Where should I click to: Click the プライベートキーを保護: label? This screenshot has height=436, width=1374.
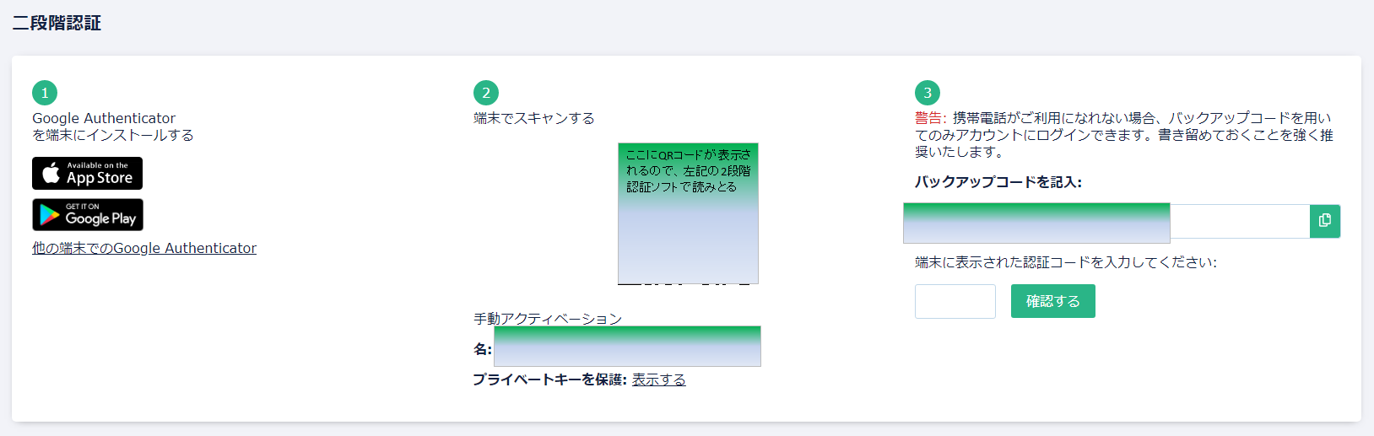[x=549, y=379]
